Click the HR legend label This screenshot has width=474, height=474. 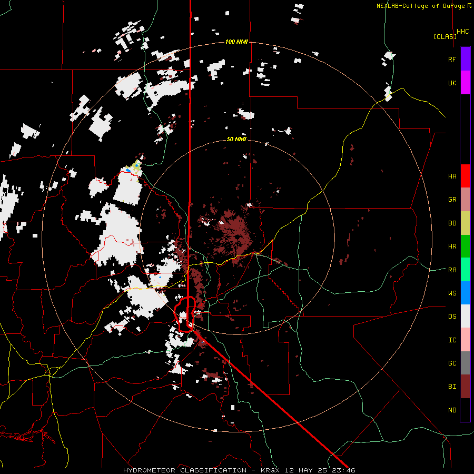tap(452, 246)
